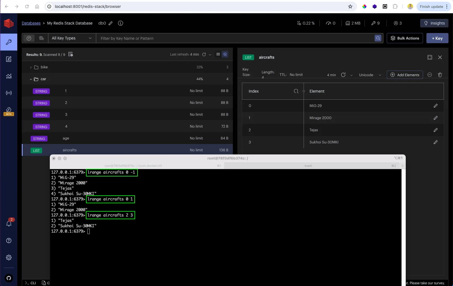Screen dimensions: 453x286
Task: Open the BETA triggers and functions icon
Action: click(9, 111)
